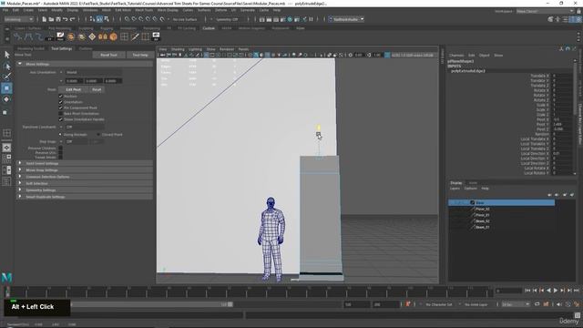583x328 pixels.
Task: Select the arrow Select tool in toolbox
Action: [6, 55]
